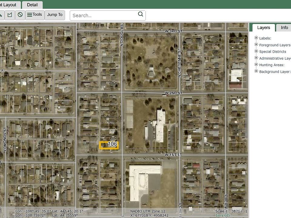Expand the Administrative Layers node
This screenshot has height=218, width=291.
tap(256, 58)
